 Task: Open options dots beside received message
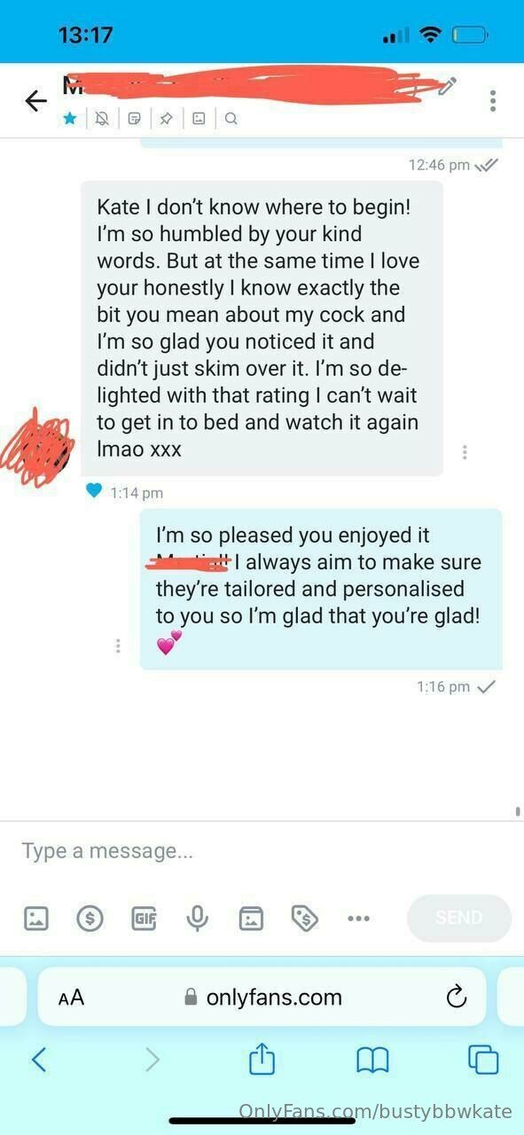[x=465, y=452]
